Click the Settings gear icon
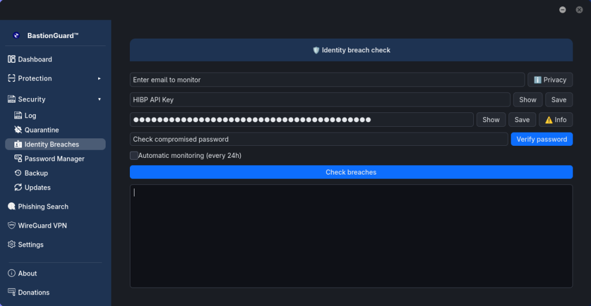This screenshot has width=591, height=306. (12, 244)
